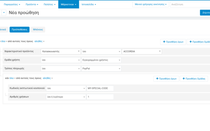Open the Μάρκετινγκ menu

tap(69, 5)
